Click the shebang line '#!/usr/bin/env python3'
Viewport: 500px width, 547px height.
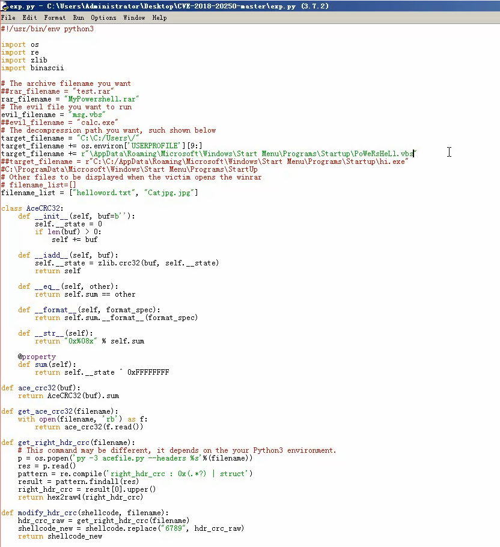point(47,29)
